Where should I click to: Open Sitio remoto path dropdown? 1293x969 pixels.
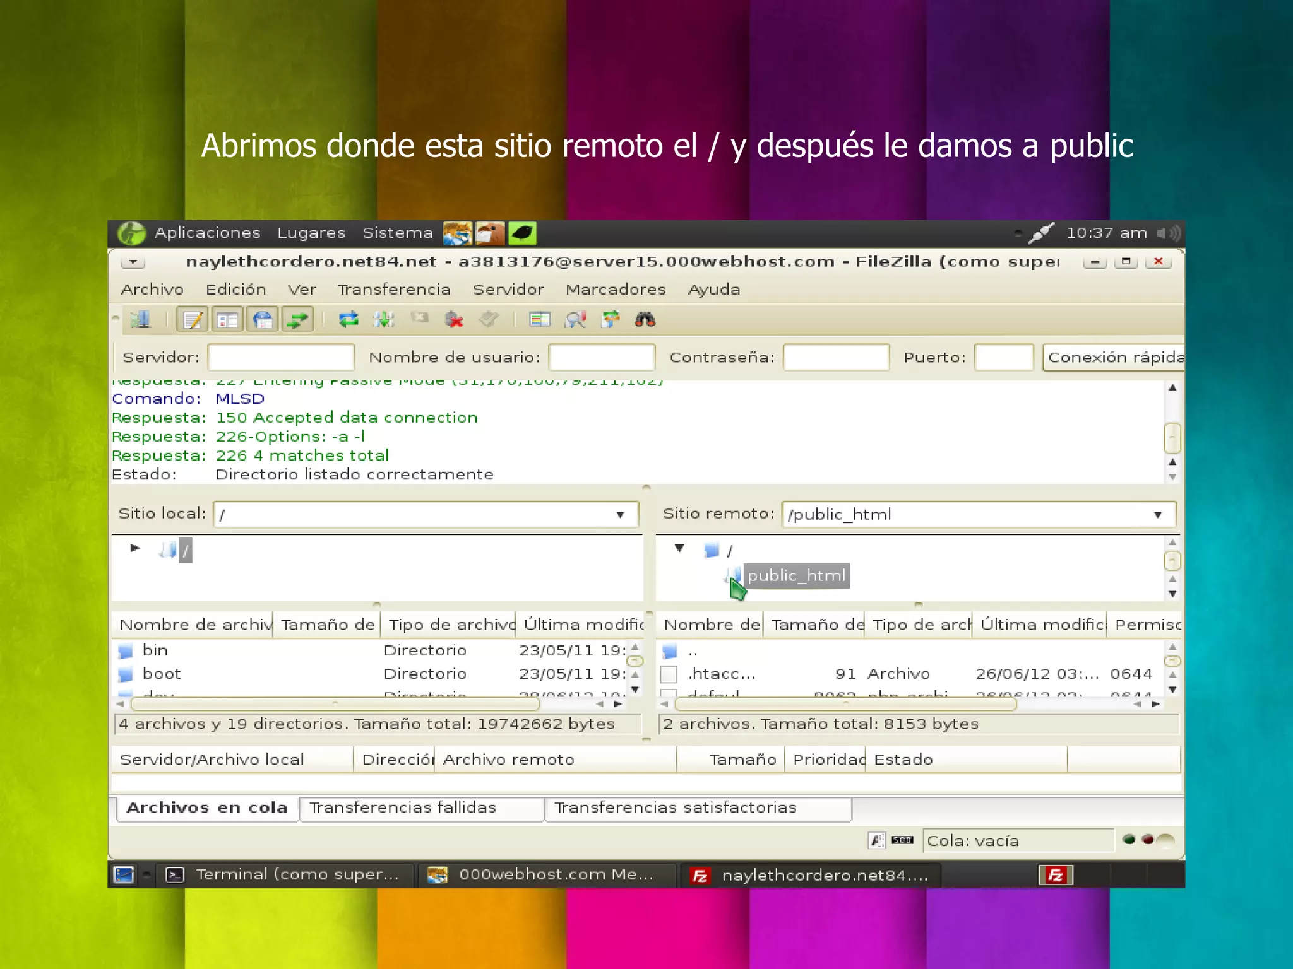[x=1157, y=515]
